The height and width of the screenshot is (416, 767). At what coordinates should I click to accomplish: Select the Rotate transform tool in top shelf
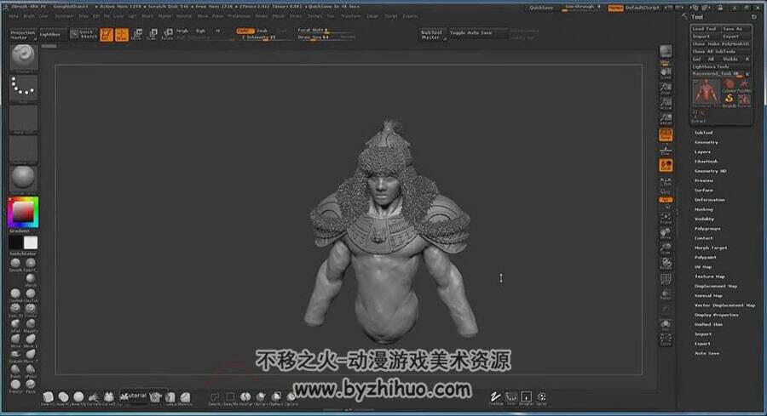coord(167,34)
